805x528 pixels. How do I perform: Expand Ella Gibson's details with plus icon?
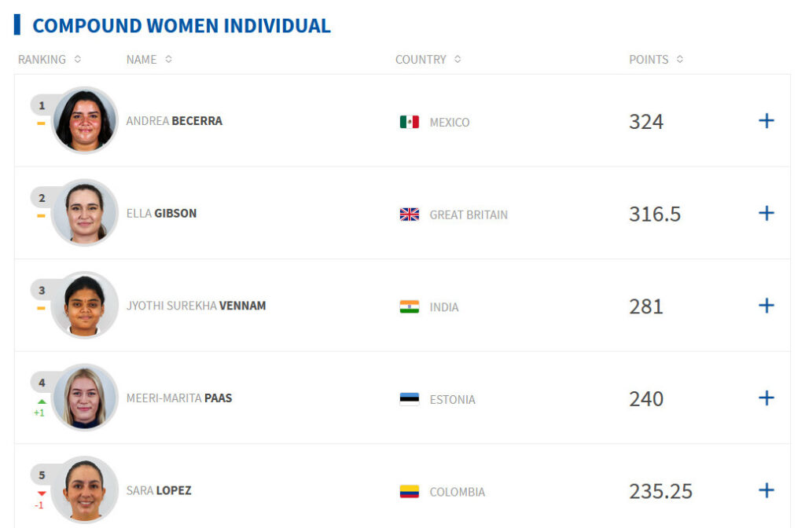coord(766,213)
